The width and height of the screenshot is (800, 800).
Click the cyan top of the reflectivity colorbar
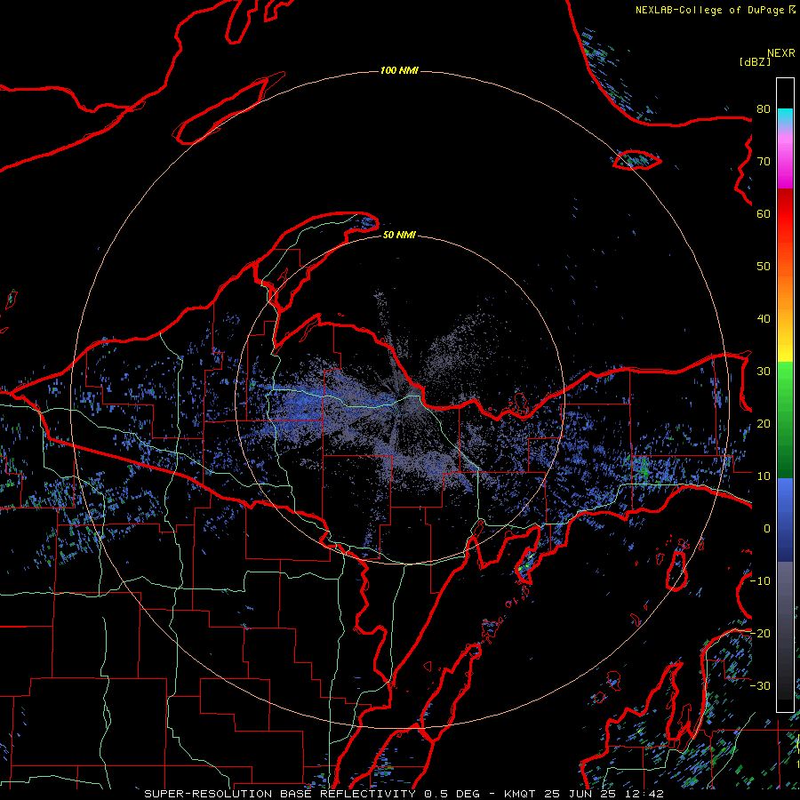pos(785,115)
